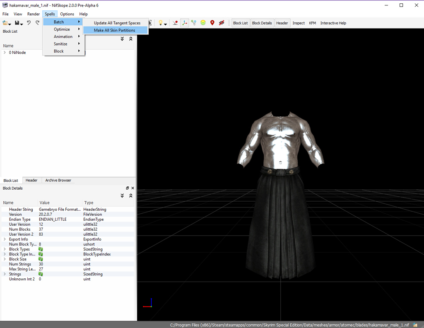
Task: Expand the 0 NiNode tree entry
Action: click(x=5, y=53)
